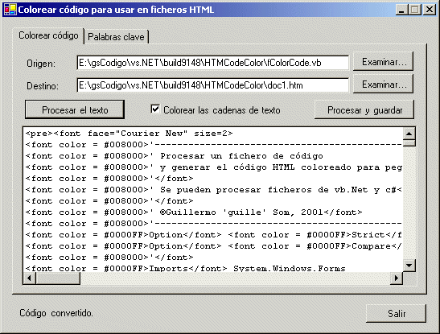Switch to the Palabras clave tab

pyautogui.click(x=116, y=37)
